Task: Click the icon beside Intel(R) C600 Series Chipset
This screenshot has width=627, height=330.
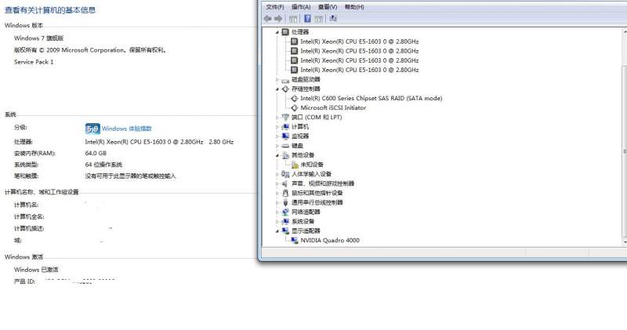Action: [x=295, y=99]
